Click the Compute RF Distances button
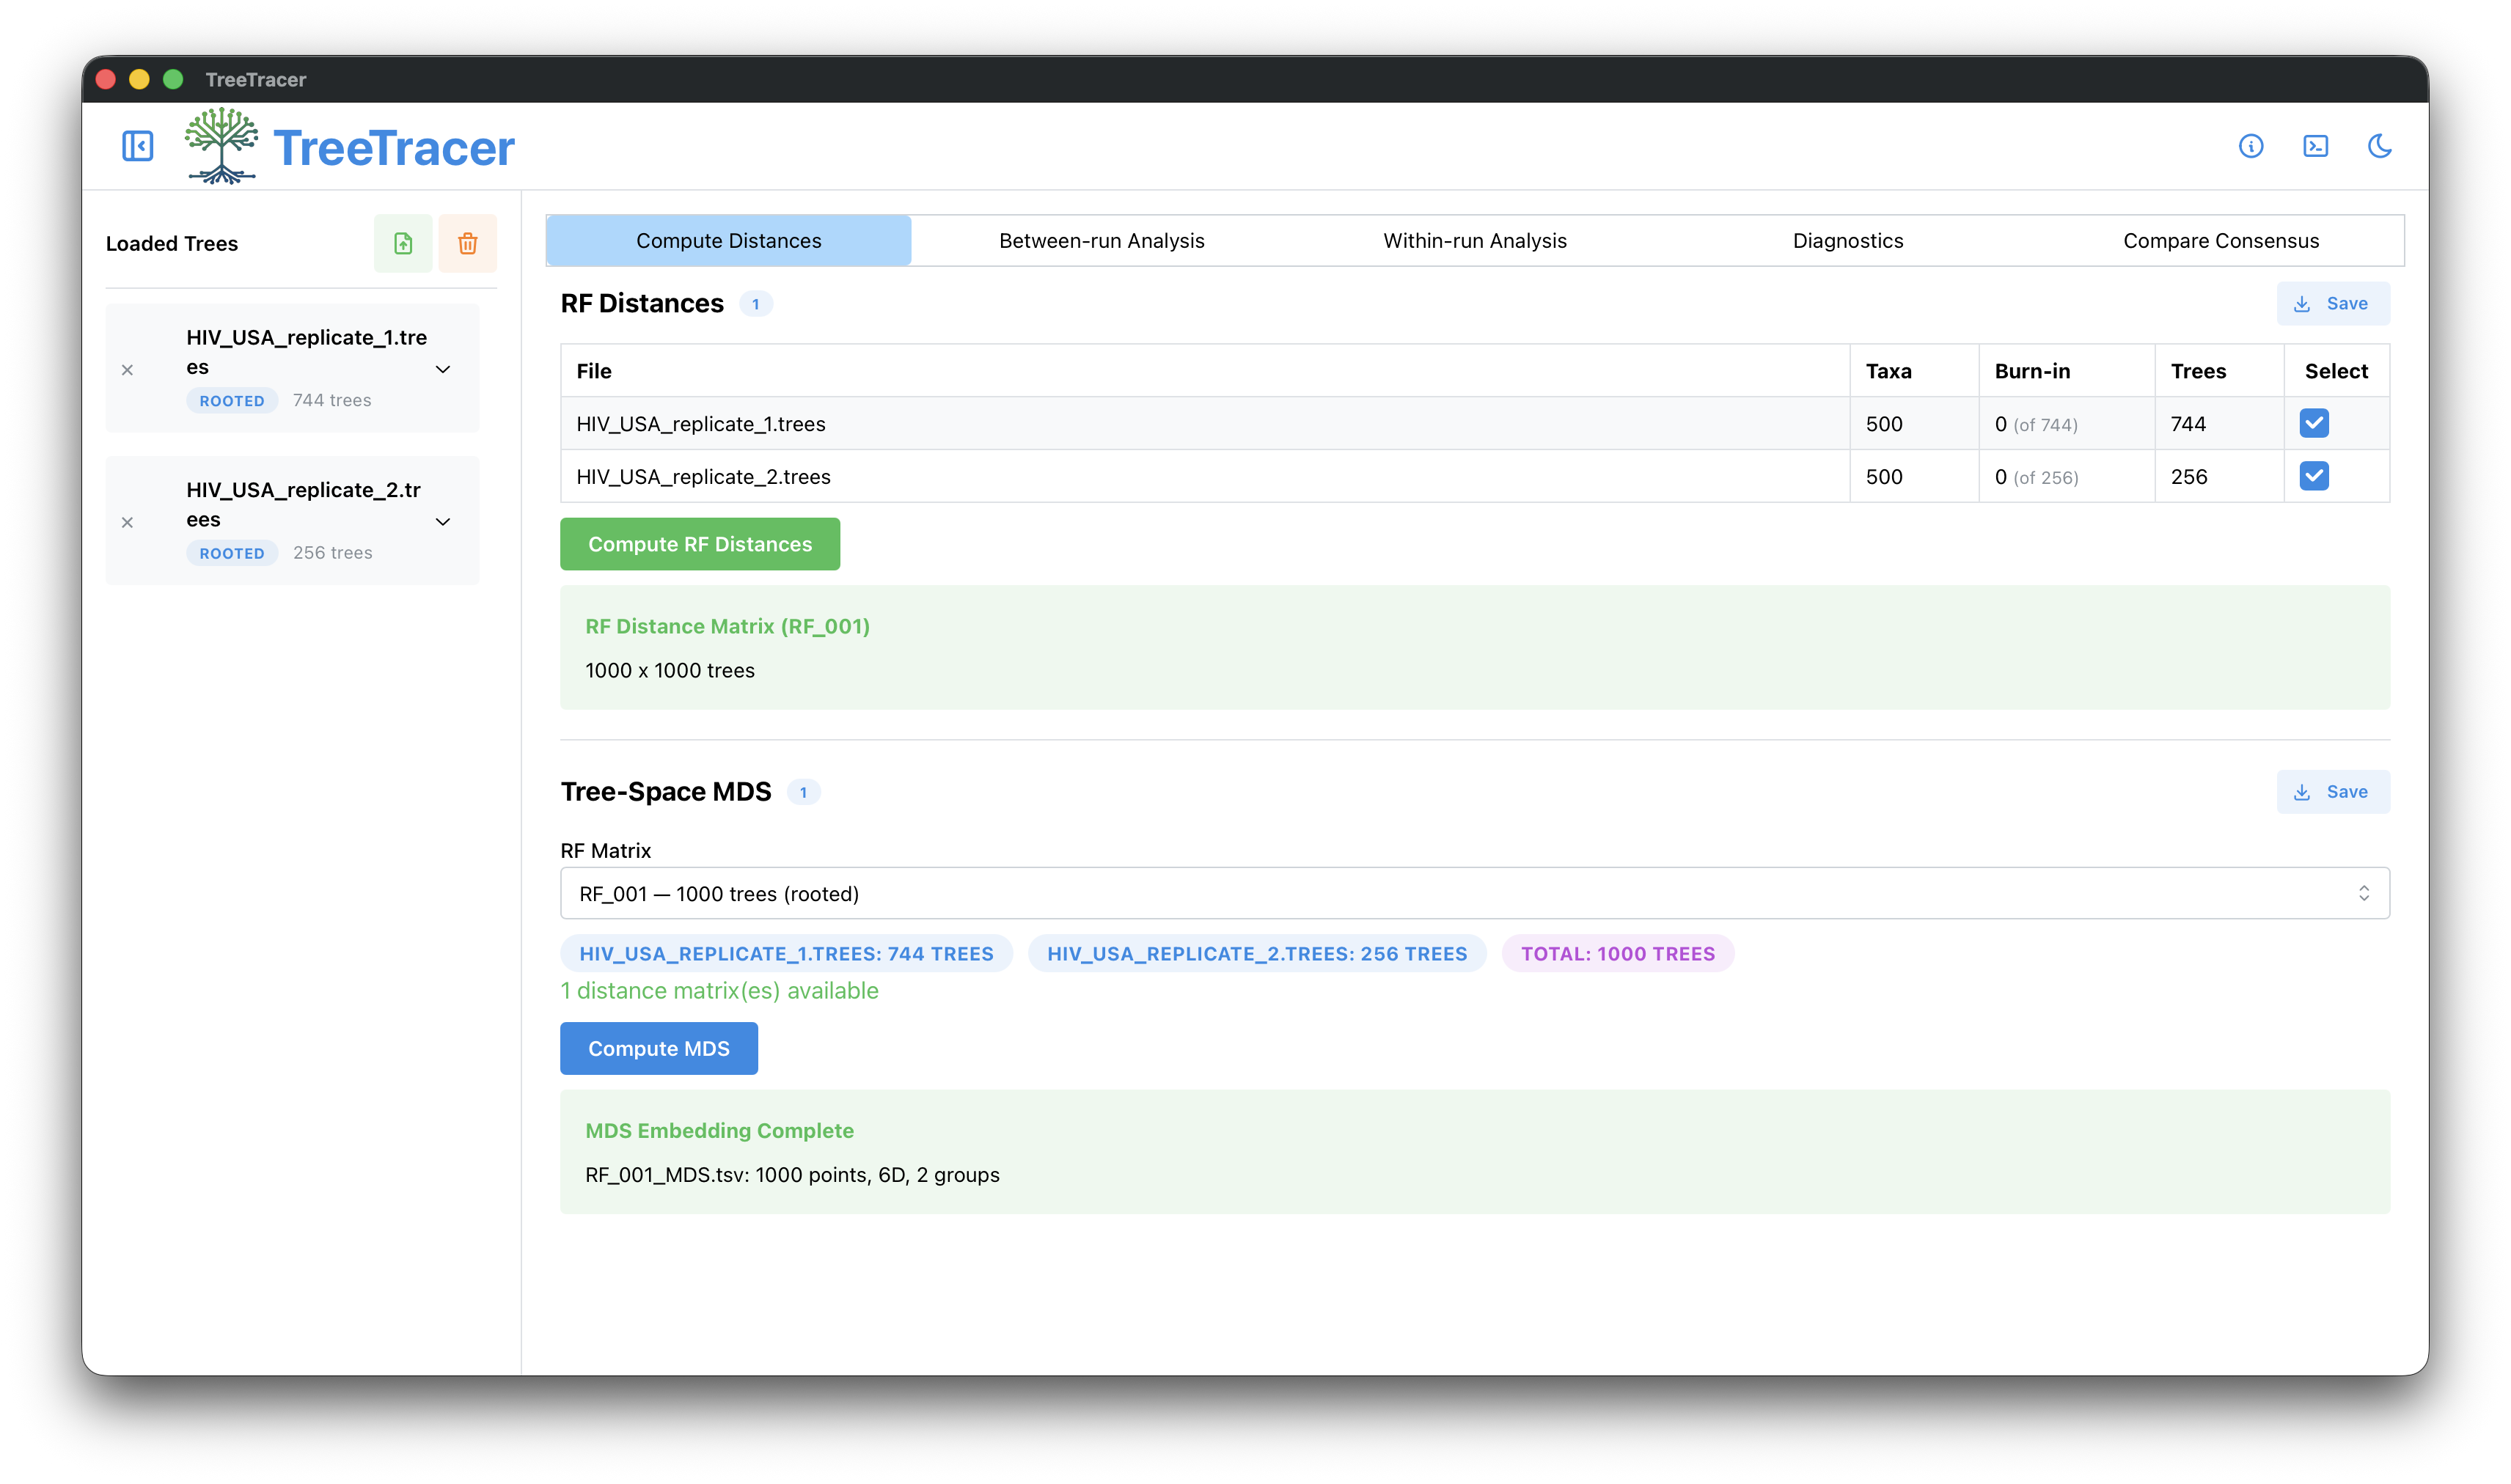Image resolution: width=2511 pixels, height=1484 pixels. pyautogui.click(x=699, y=544)
